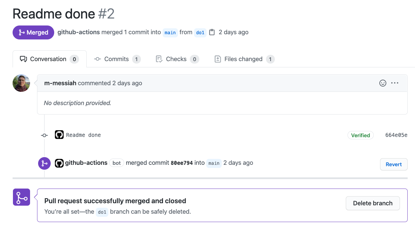Switch to the Conversation tab
The image size is (415, 228).
click(49, 59)
